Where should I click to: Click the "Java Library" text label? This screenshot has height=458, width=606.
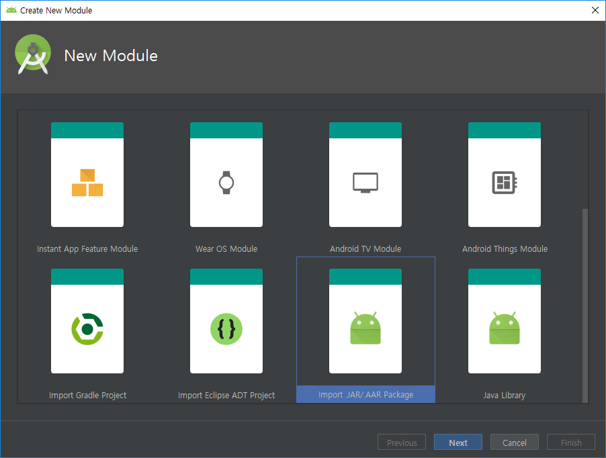[505, 395]
